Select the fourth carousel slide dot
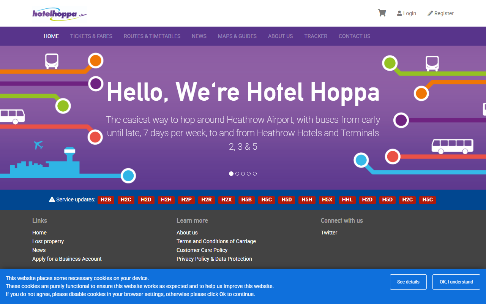Screen dimensions: 486x304 tap(249, 174)
